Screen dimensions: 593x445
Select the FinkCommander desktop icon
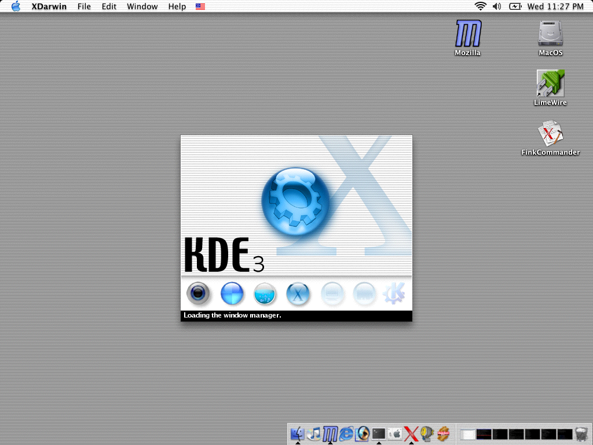pyautogui.click(x=551, y=133)
